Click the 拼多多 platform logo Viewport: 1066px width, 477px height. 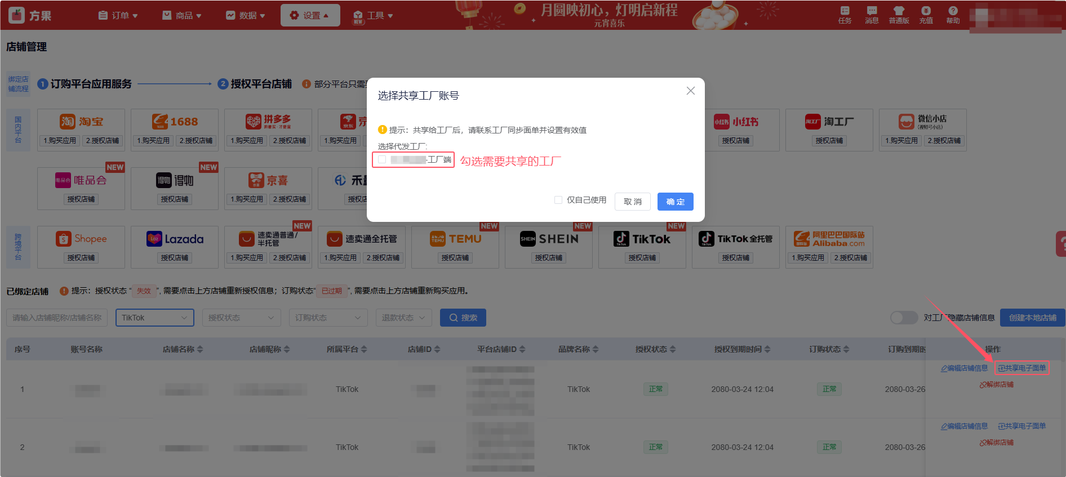point(268,122)
